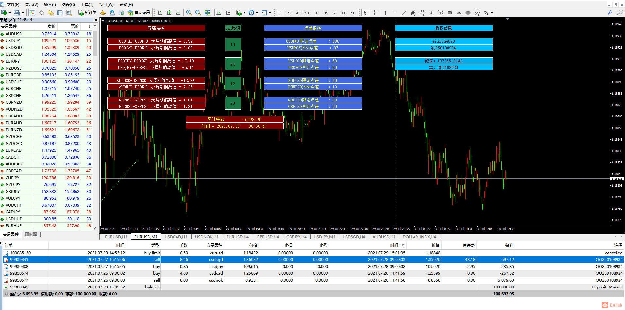Select the text label tool
The height and width of the screenshot is (310, 625).
tap(441, 13)
